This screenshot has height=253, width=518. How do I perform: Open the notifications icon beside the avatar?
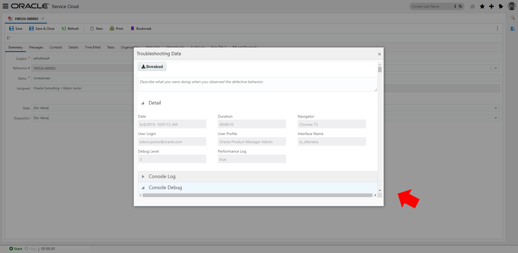tap(501, 6)
